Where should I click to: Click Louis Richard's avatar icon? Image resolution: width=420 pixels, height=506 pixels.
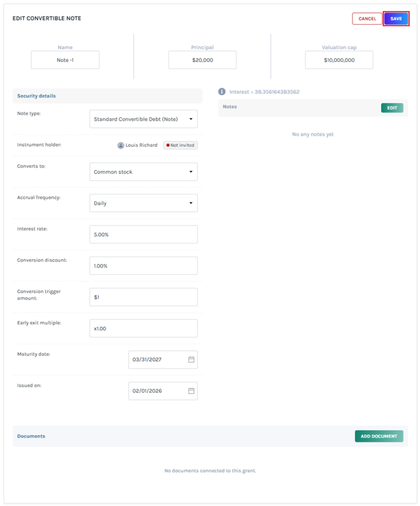point(120,145)
